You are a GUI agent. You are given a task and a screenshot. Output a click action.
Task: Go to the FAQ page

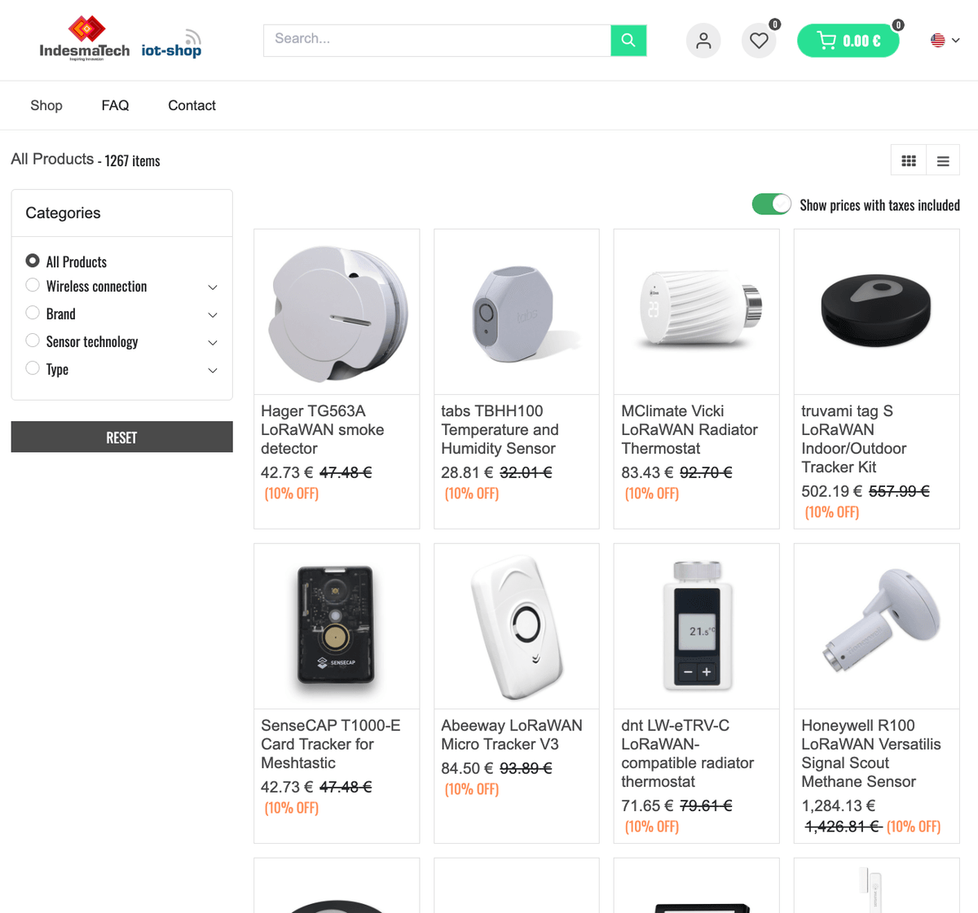115,105
